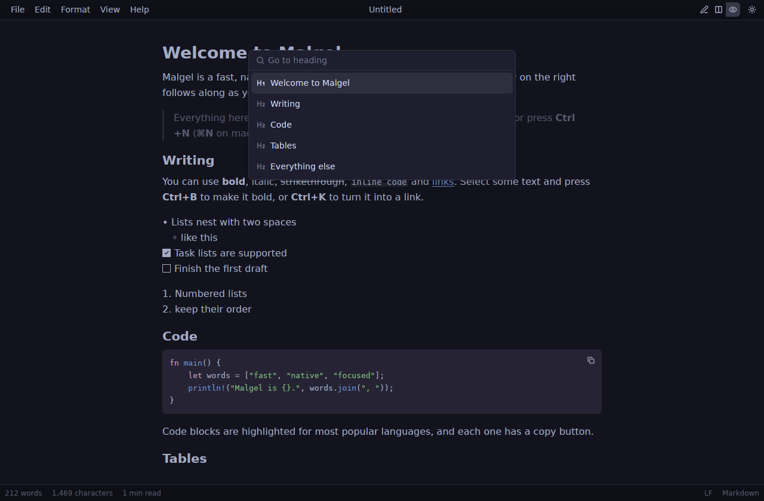Image resolution: width=764 pixels, height=501 pixels.
Task: Open the Edit menu
Action: (42, 10)
